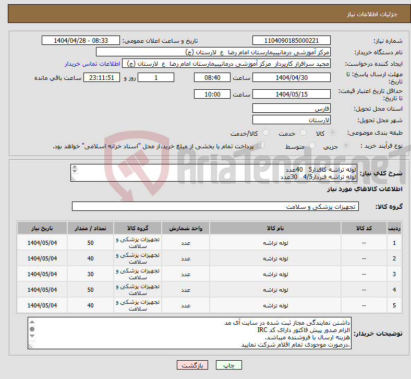Click لوله تراشه name in row 3
Viewport: 411px width, 379px height.
275,275
